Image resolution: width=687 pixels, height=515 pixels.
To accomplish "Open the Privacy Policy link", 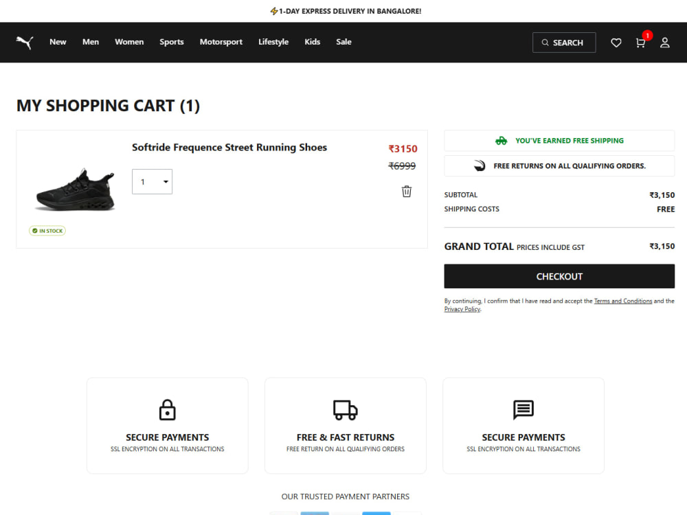I will tap(462, 309).
